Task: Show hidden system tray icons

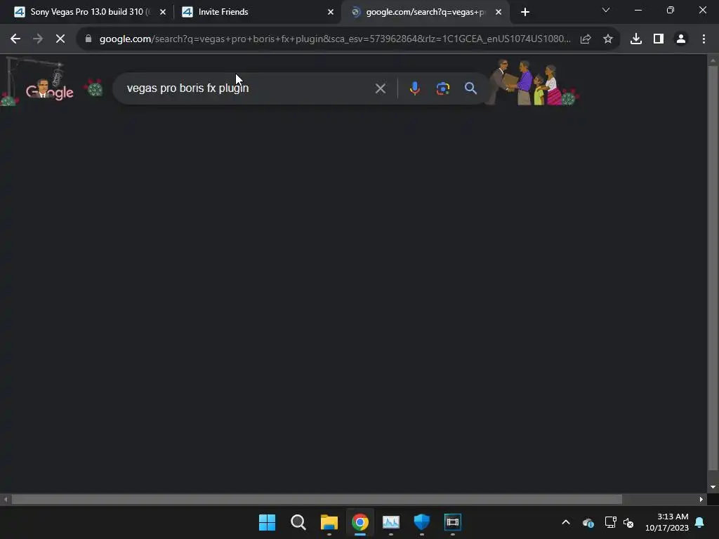Action: [566, 522]
